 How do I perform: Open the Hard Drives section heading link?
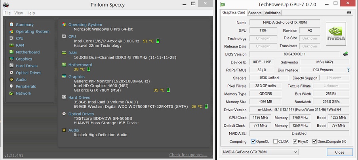pos(79,97)
